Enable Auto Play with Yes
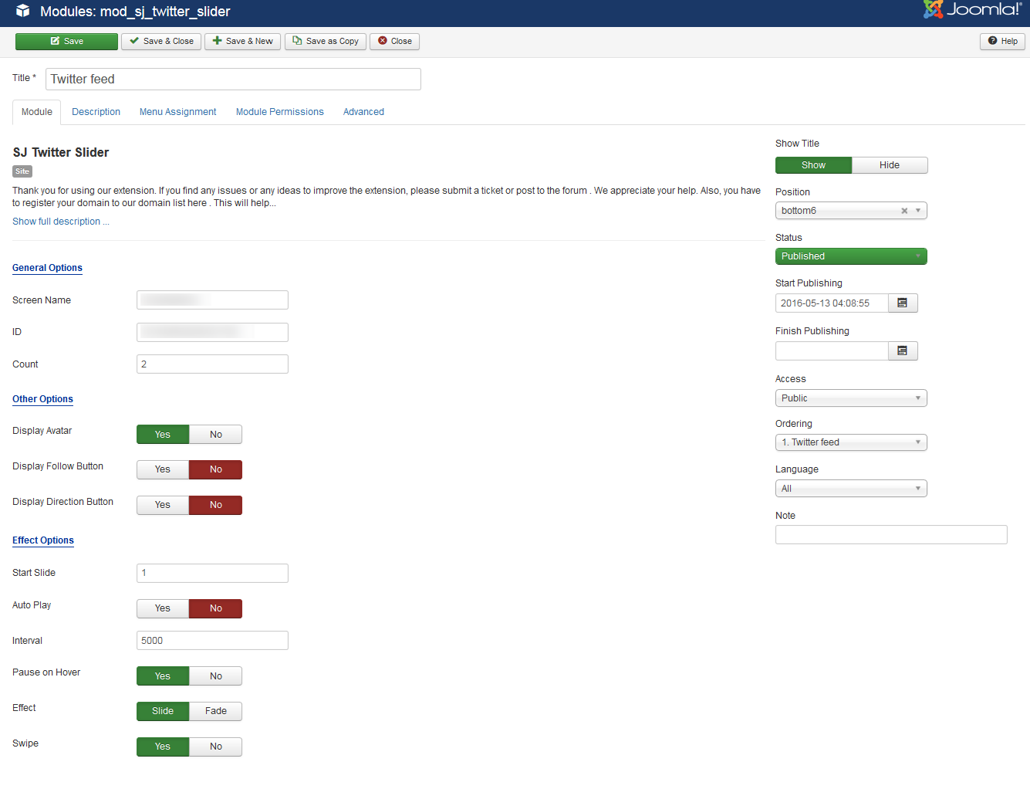The width and height of the screenshot is (1030, 789). [163, 608]
